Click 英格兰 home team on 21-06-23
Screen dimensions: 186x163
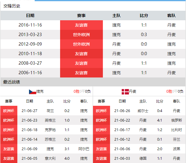pos(50,120)
